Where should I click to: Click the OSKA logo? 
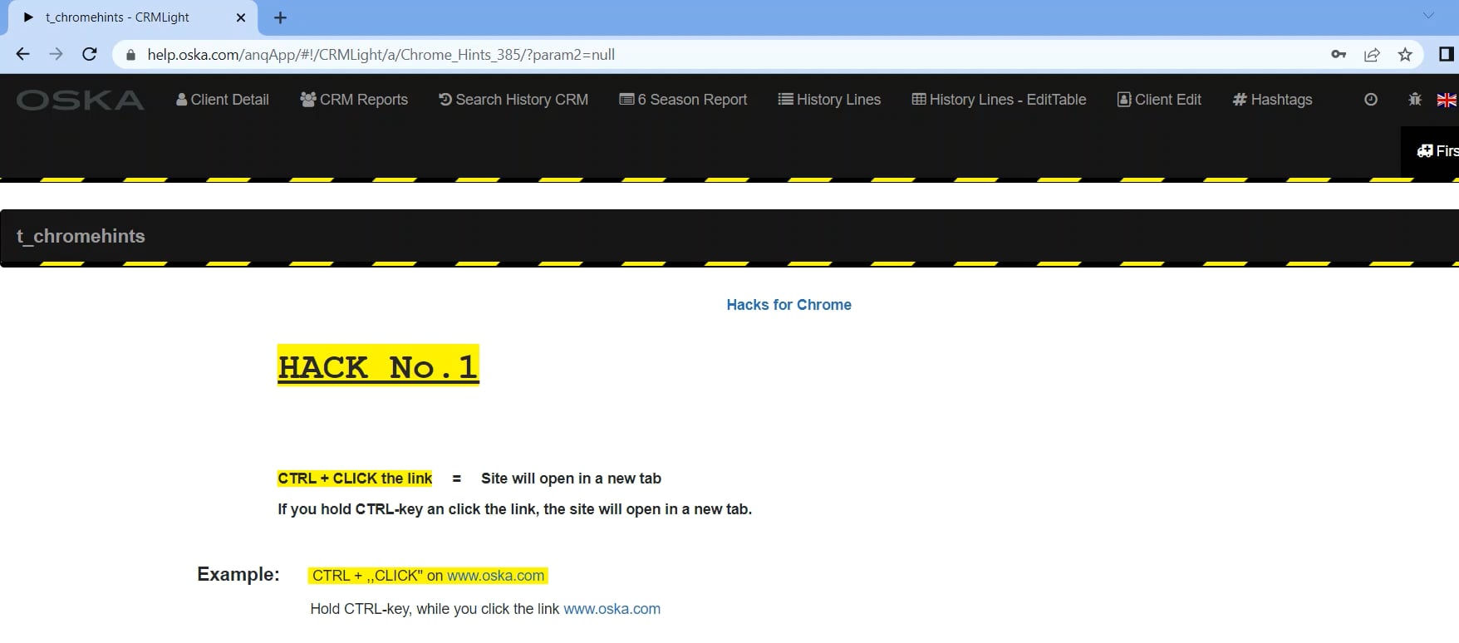pyautogui.click(x=80, y=101)
